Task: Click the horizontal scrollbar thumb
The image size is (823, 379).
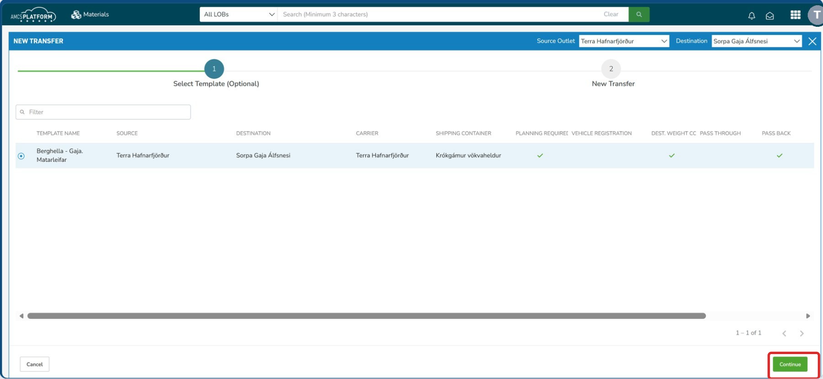Action: (366, 316)
